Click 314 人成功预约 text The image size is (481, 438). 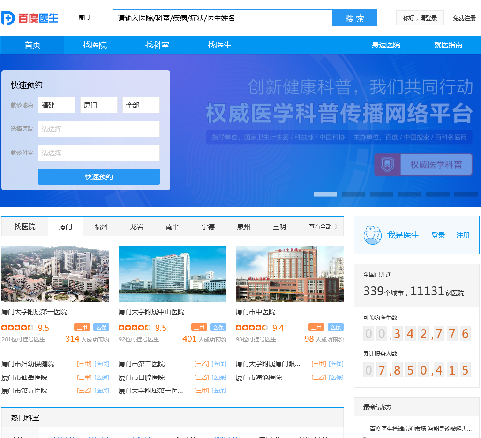[87, 339]
